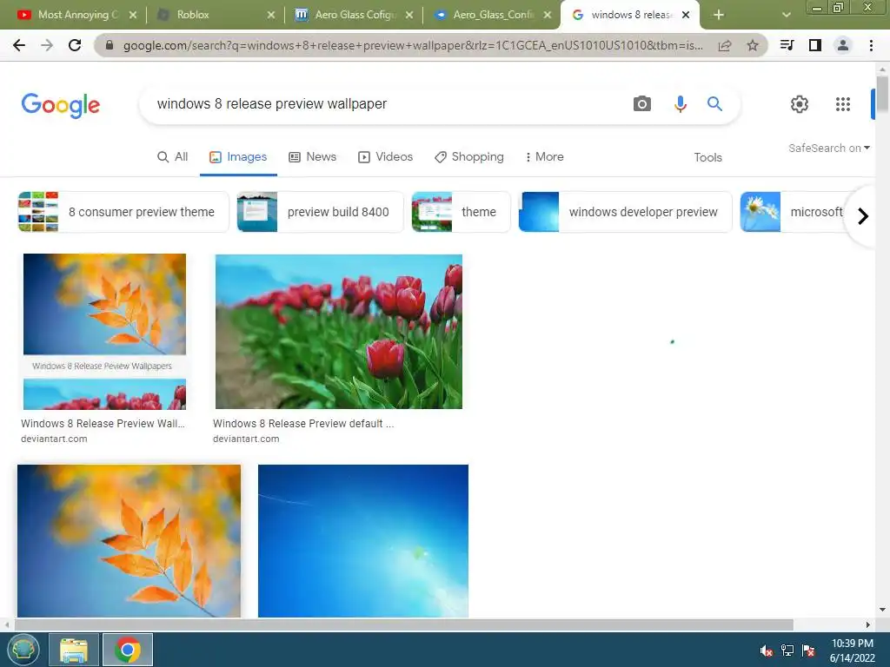Switch to 'Aero_Glass_Confi' tab
The width and height of the screenshot is (890, 667).
(x=493, y=15)
